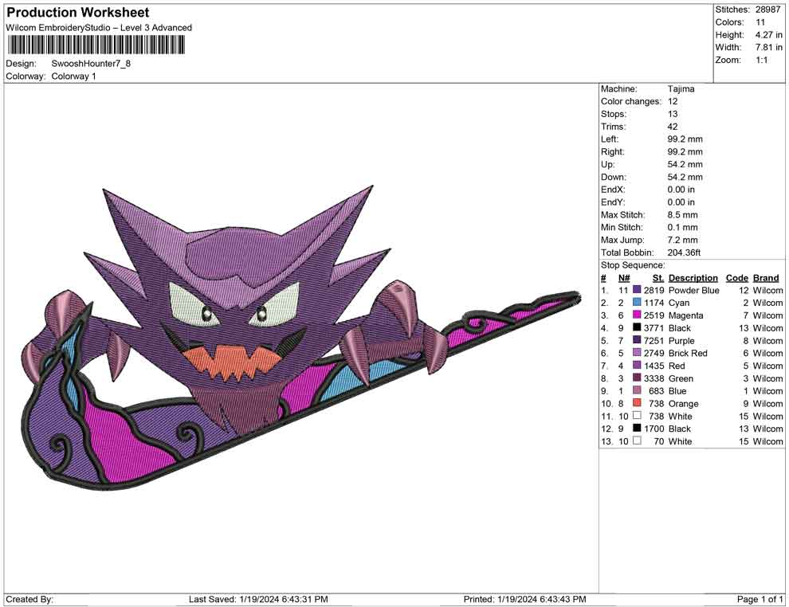Click the EndX value 0.00 in
The width and height of the screenshot is (789, 607).
click(x=681, y=189)
